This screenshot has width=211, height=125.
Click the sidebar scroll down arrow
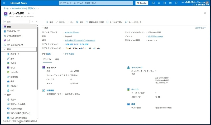coord(37,118)
